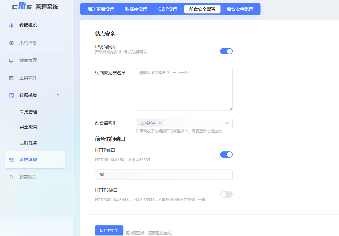Image resolution: width=339 pixels, height=236 pixels.
Task: Select 系统设置 in the sidebar
Action: (35, 160)
